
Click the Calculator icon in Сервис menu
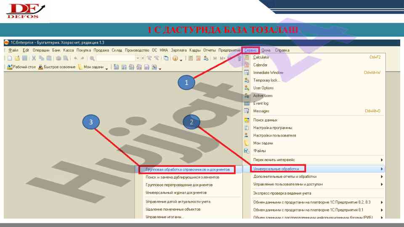tap(247, 57)
